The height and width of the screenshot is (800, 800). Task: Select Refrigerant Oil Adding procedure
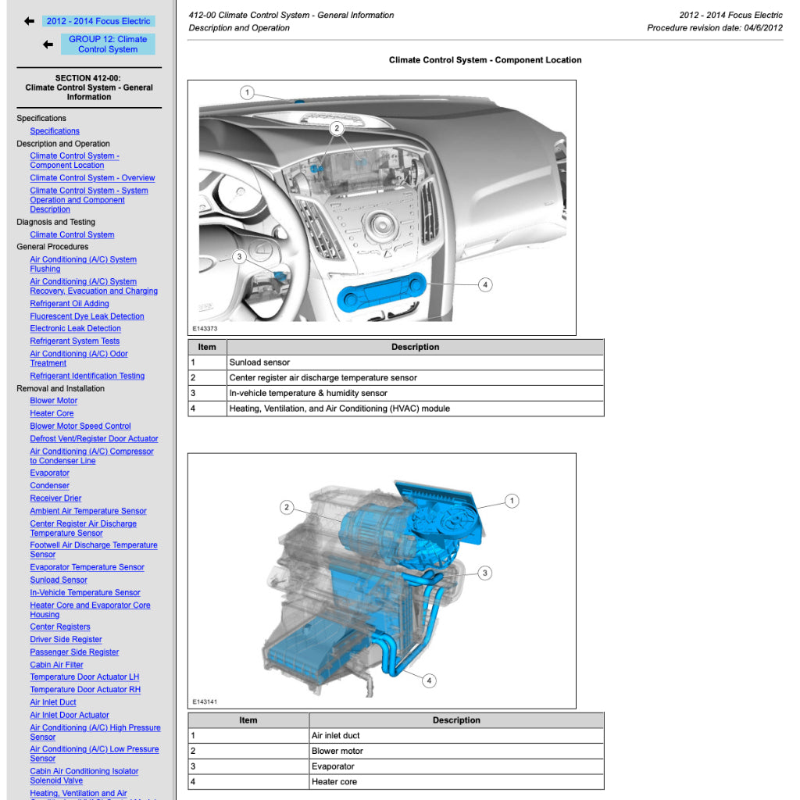[x=70, y=304]
